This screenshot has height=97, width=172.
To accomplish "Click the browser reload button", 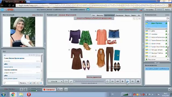I will (9, 5).
